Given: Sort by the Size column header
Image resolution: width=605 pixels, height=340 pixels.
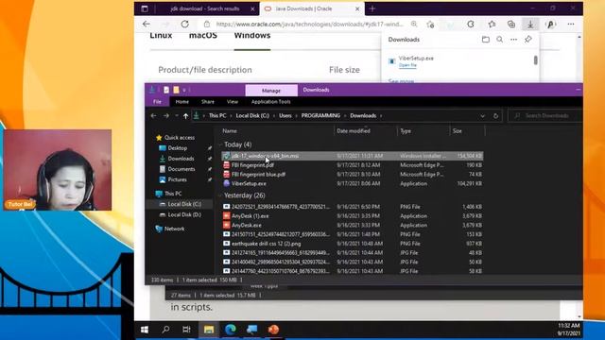Looking at the screenshot, I should click(458, 131).
